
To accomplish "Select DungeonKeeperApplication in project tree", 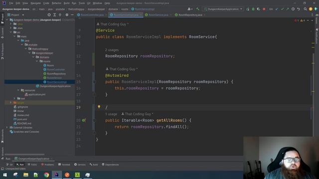I will pos(53,86).
